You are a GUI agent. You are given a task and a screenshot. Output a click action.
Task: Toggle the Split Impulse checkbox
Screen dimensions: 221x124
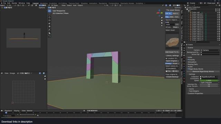coord(200,83)
